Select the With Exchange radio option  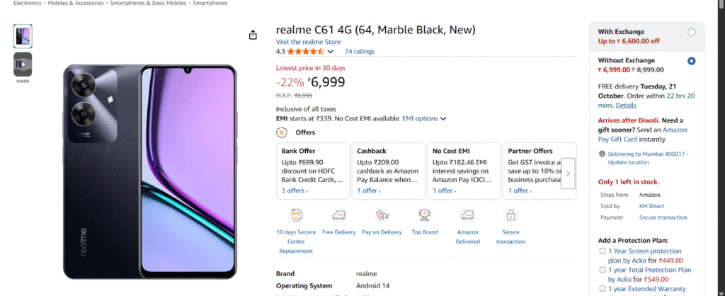(691, 33)
